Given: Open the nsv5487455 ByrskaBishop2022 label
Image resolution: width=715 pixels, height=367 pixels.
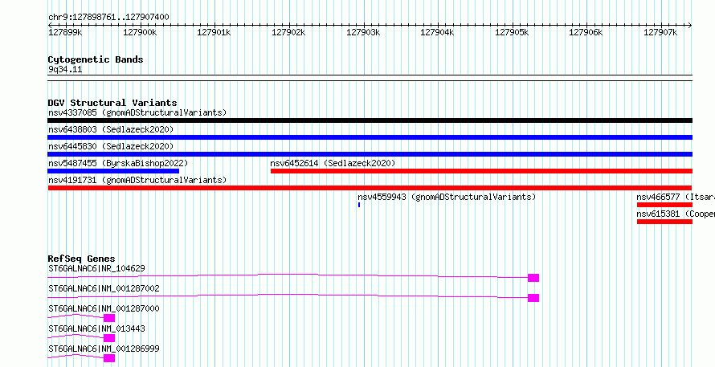Looking at the screenshot, I should click(118, 163).
